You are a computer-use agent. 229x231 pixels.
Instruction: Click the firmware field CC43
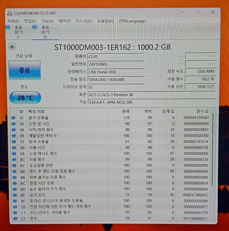click(x=116, y=56)
